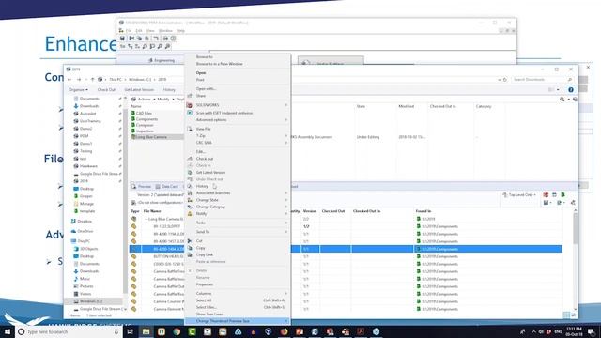This screenshot has height=338, width=601.
Task: Open the taskbar notification center icon
Action: [x=592, y=331]
